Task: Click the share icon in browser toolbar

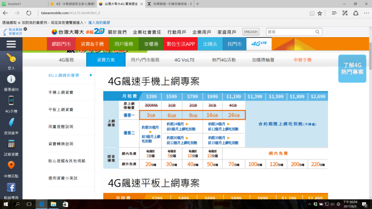Action: pos(355,13)
